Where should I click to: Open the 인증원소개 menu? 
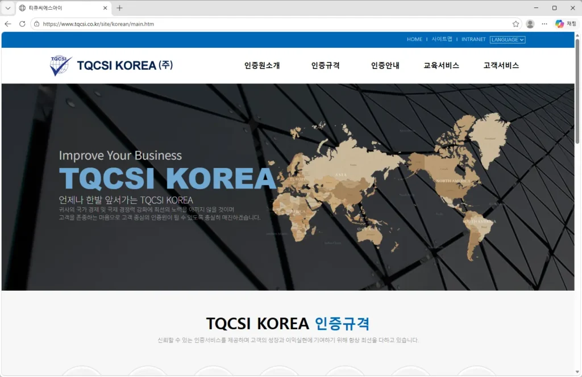click(x=262, y=65)
